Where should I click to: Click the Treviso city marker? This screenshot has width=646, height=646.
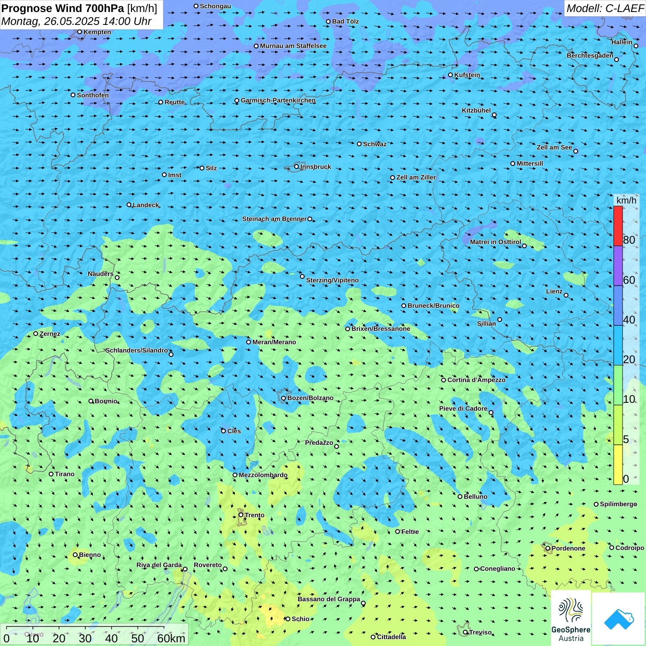click(x=466, y=632)
